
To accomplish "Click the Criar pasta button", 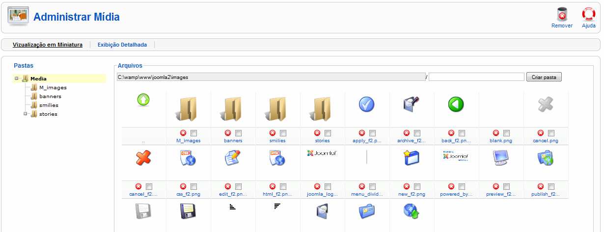I will pos(544,77).
